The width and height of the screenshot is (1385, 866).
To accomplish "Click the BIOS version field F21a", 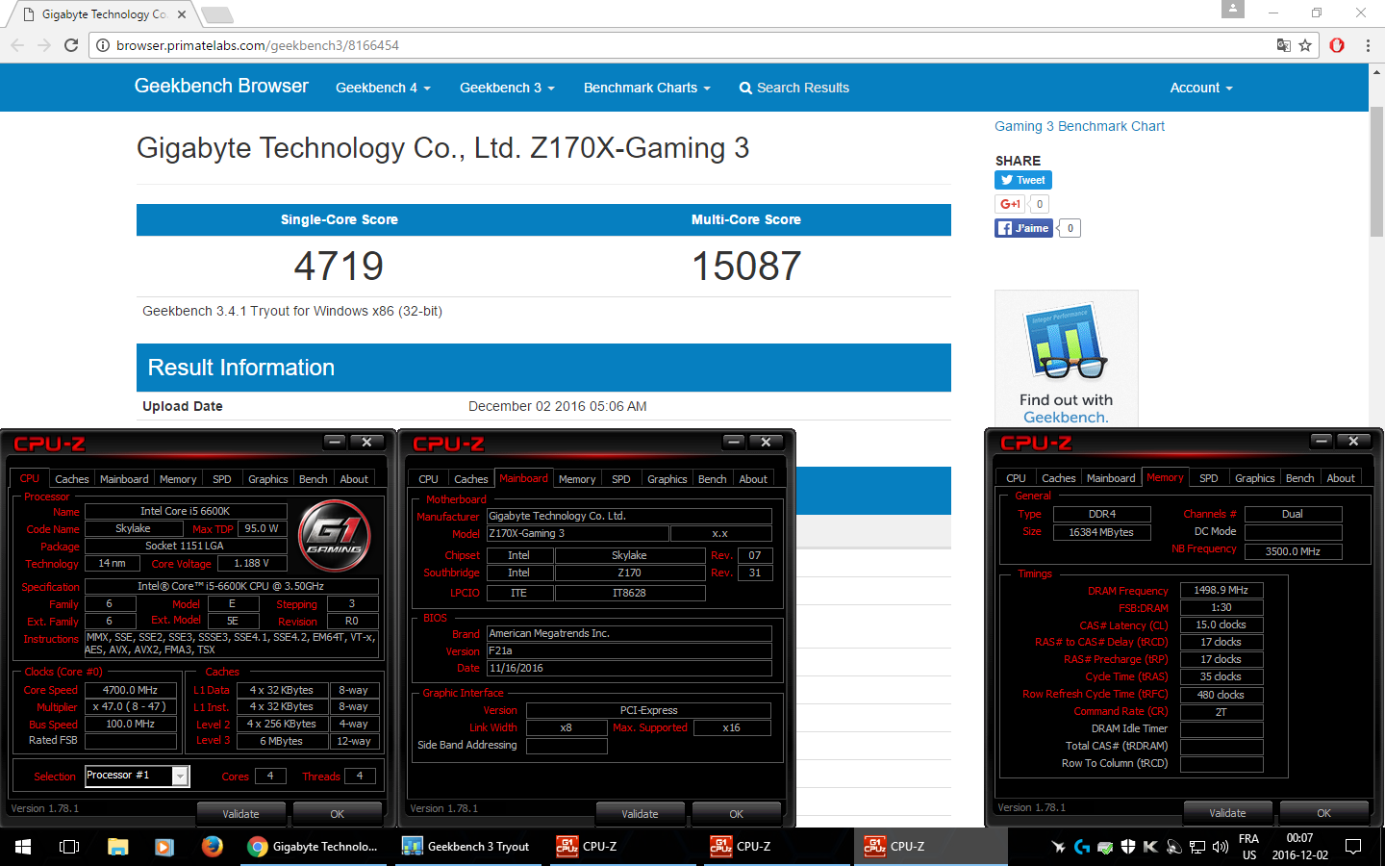I will 629,650.
